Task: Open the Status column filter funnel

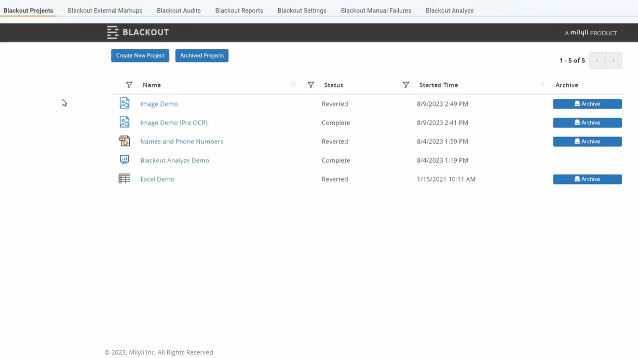Action: [x=311, y=85]
